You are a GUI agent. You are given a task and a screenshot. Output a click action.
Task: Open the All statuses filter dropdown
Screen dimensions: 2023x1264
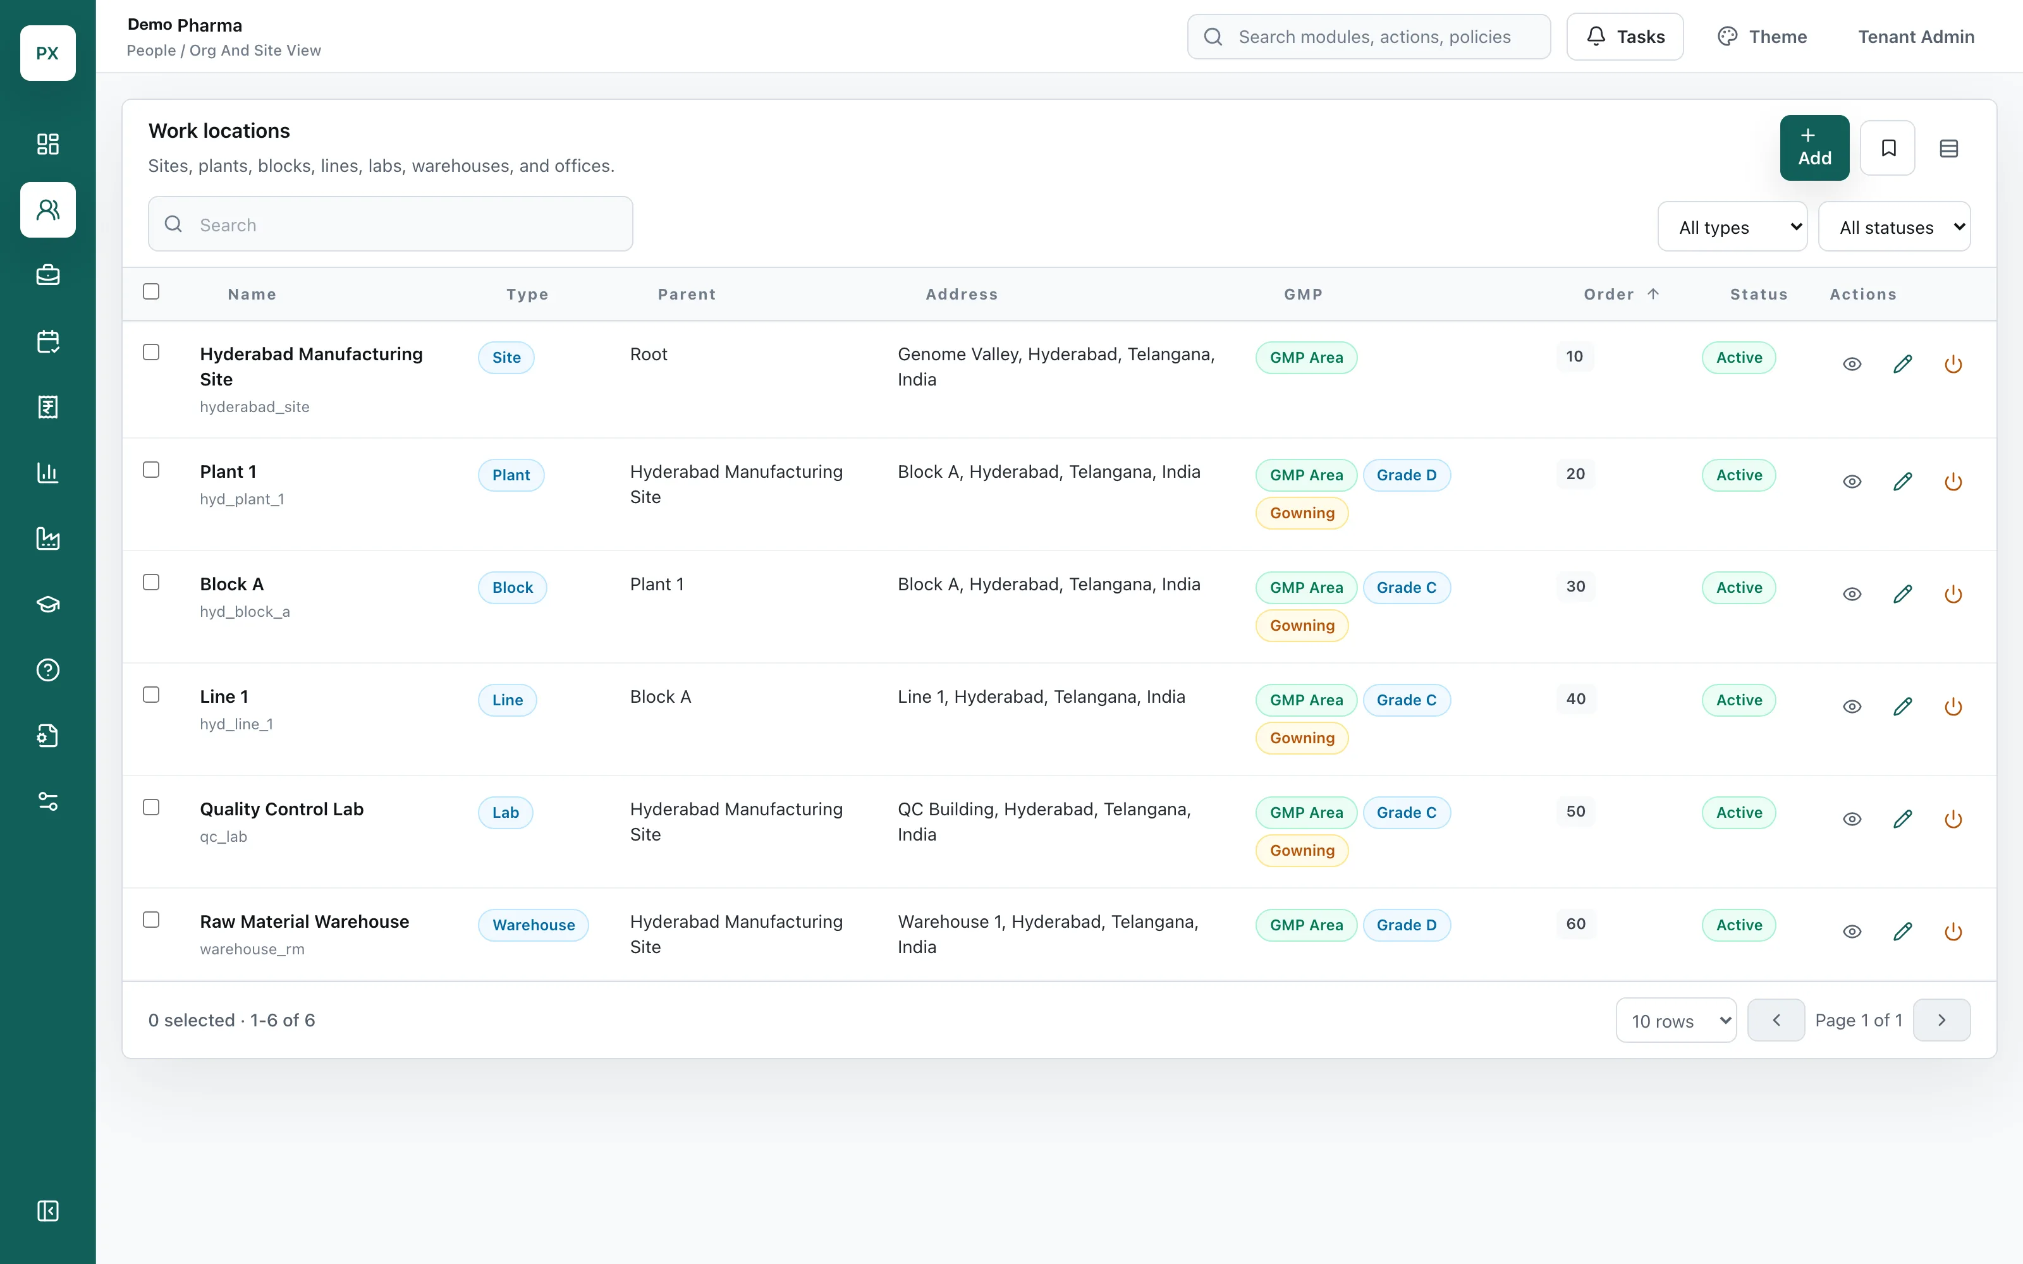coord(1894,226)
